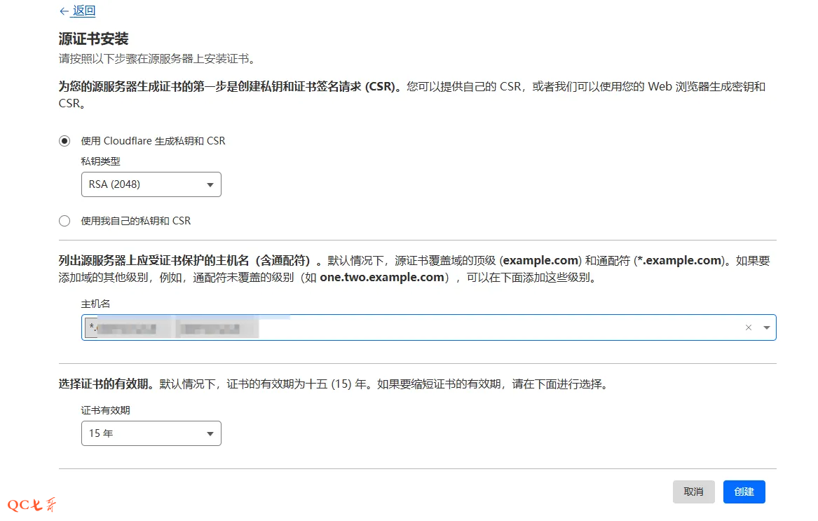The width and height of the screenshot is (818, 521).
Task: Clear hostnames with the X icon
Action: (x=748, y=327)
